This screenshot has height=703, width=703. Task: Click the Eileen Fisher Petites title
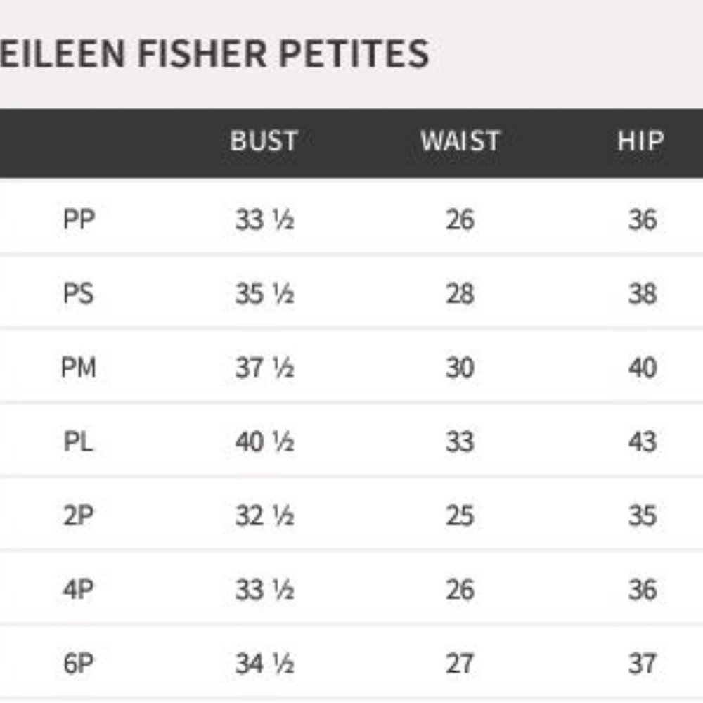click(214, 54)
